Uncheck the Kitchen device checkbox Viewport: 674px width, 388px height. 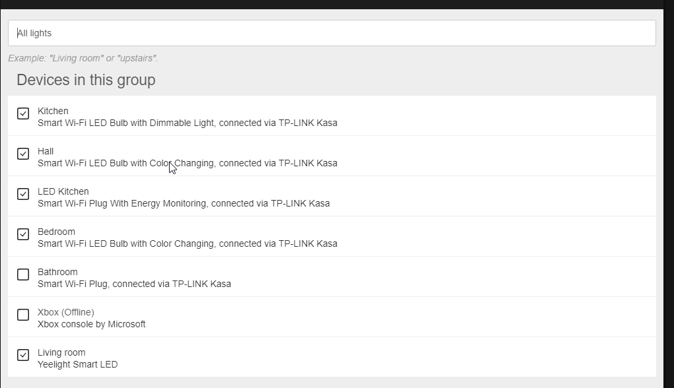(x=23, y=113)
